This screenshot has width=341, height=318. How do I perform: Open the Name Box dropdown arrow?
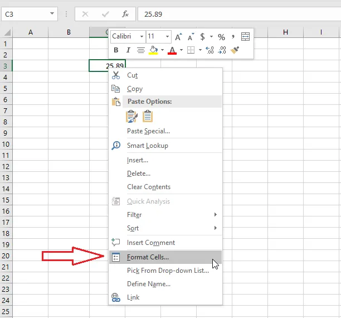click(x=52, y=13)
